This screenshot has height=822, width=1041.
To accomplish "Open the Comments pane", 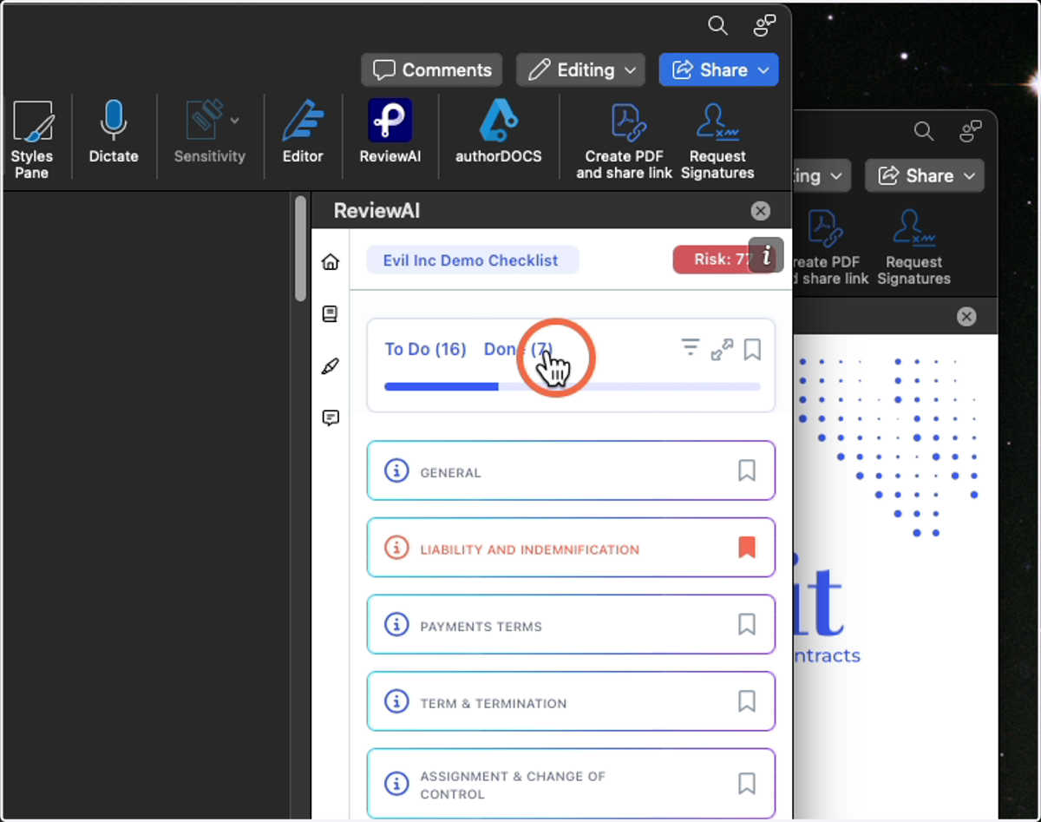I will coord(432,70).
